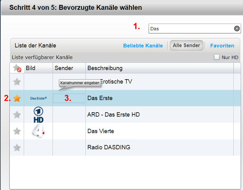The width and height of the screenshot is (243, 190).
Task: Click the favorites filter star icon in header
Action: click(17, 68)
